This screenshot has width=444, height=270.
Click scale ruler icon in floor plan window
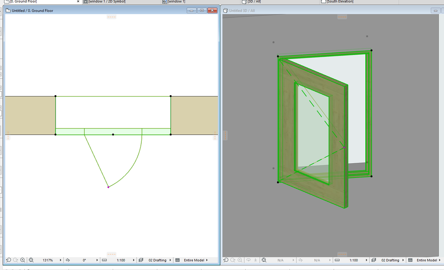coord(104,260)
